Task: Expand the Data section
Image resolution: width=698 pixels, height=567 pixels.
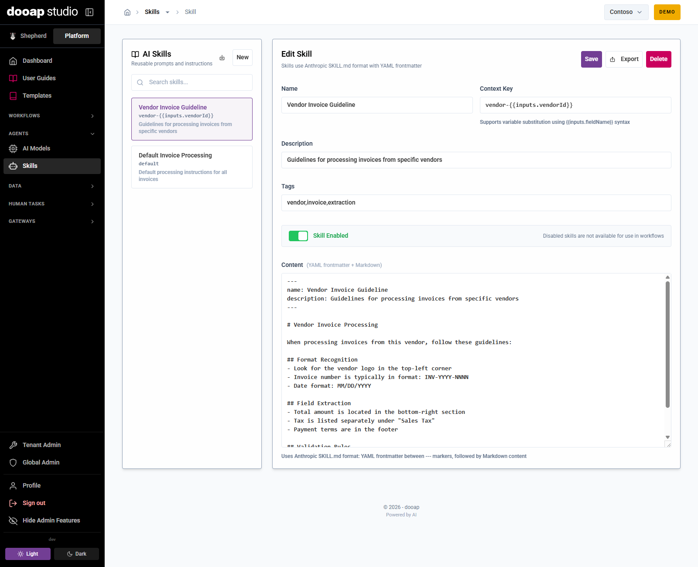Action: (x=52, y=186)
